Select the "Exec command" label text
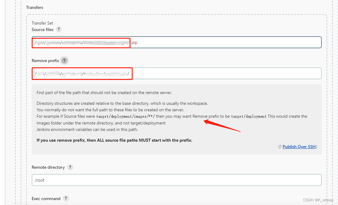338x205 pixels. pos(46,199)
